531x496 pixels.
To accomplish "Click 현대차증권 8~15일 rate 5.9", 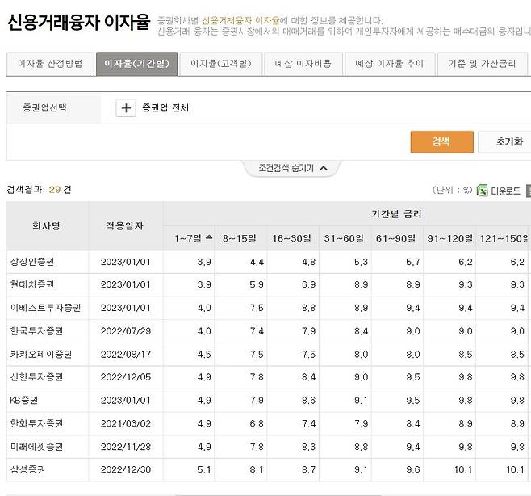I will click(x=257, y=284).
